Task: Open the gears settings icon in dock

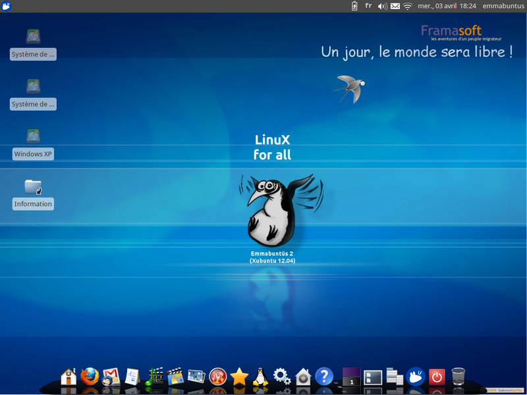Action: 282,377
